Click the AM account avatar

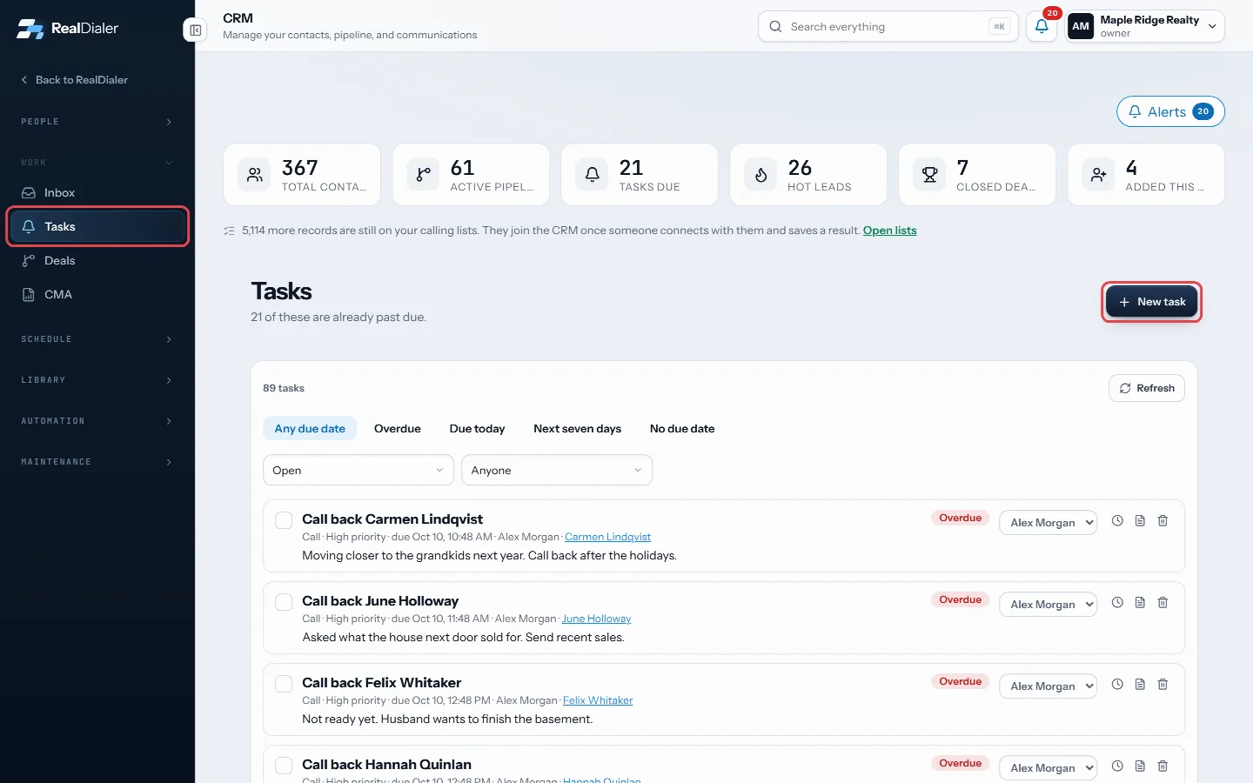[x=1081, y=26]
